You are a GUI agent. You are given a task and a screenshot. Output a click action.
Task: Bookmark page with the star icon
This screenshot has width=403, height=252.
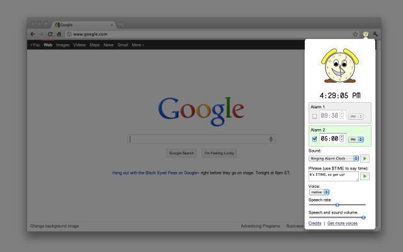[x=355, y=34]
